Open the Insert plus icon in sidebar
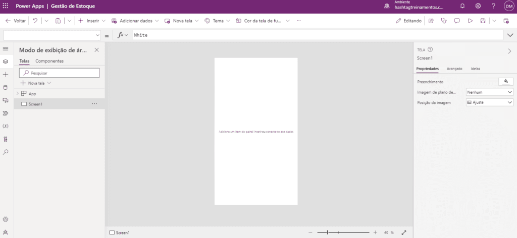 point(5,75)
